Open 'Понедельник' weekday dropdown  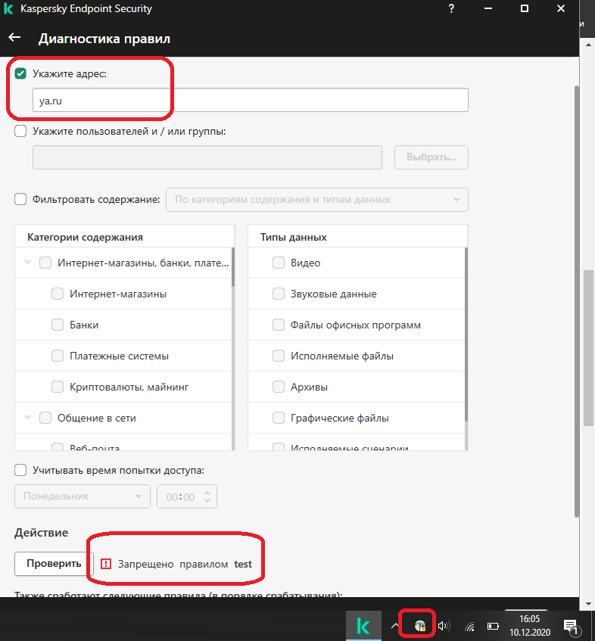coord(83,496)
